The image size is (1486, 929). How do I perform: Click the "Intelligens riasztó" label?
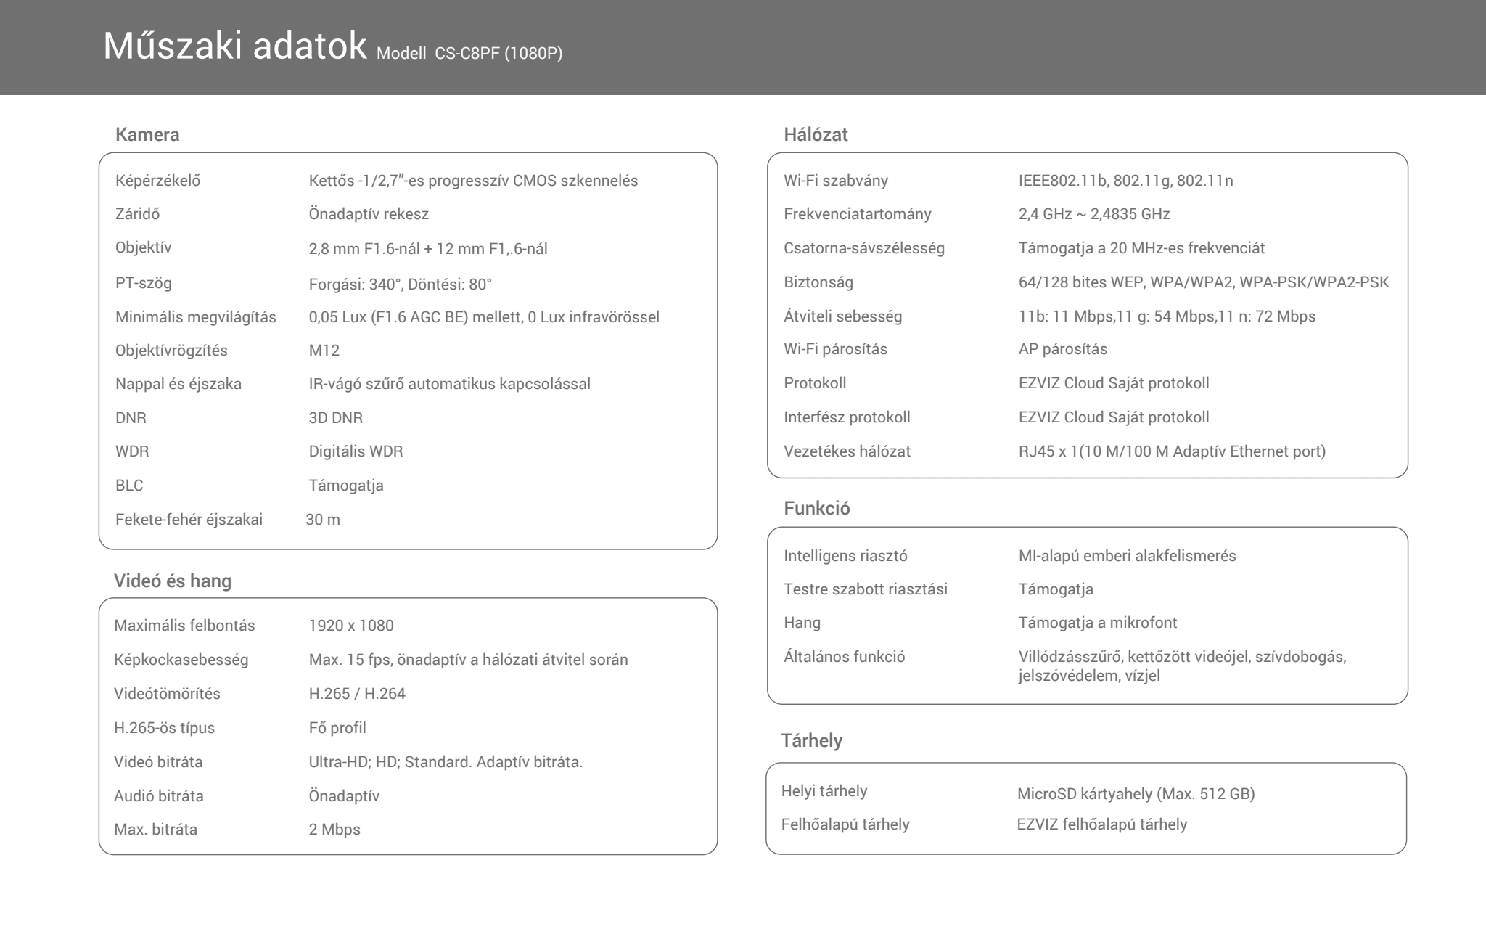tap(845, 556)
